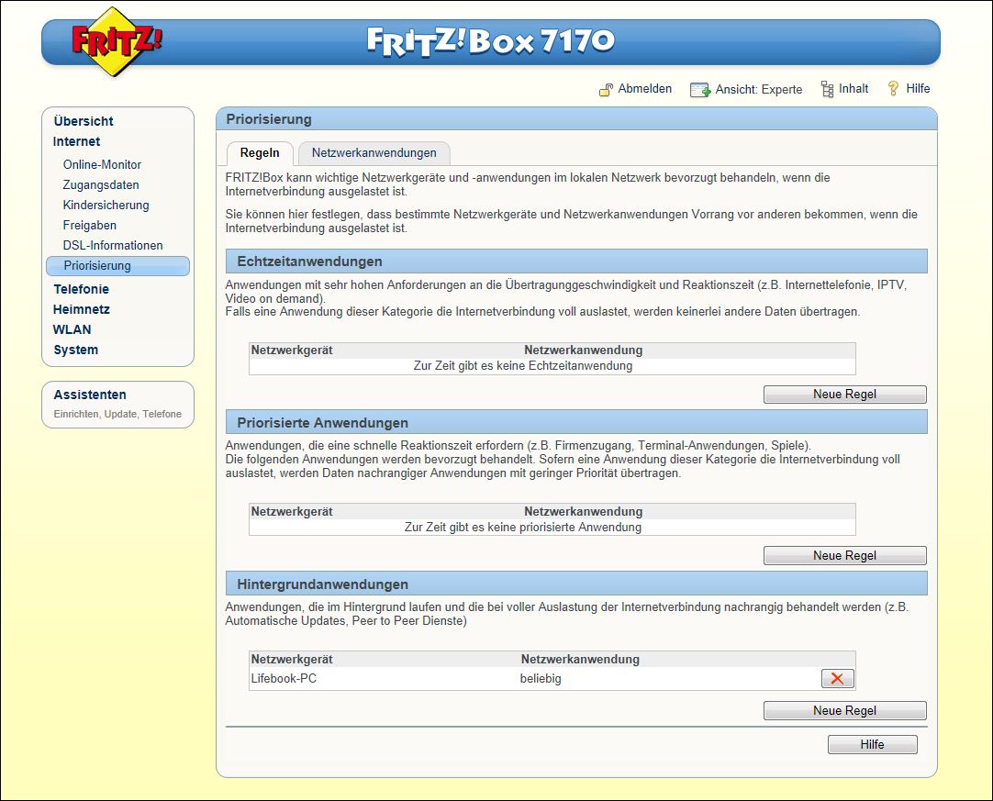Screen dimensions: 993x801
Task: Open Kindersicherung submenu entry
Action: coord(106,206)
